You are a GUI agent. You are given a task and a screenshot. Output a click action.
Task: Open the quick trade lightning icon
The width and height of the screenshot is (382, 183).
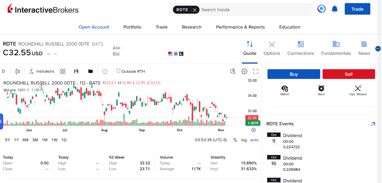pos(233,71)
